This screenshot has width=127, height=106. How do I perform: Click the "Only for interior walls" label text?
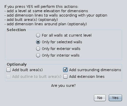[x=61, y=55]
